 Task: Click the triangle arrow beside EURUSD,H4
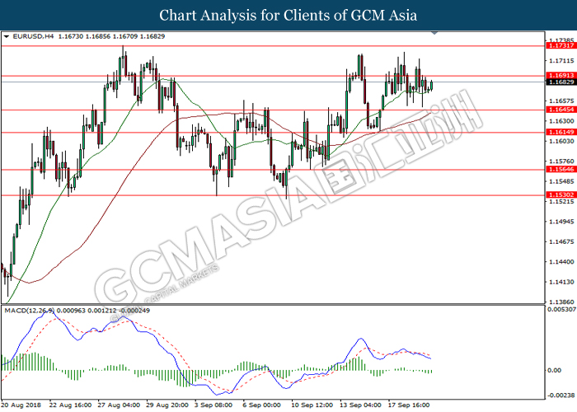(6, 37)
